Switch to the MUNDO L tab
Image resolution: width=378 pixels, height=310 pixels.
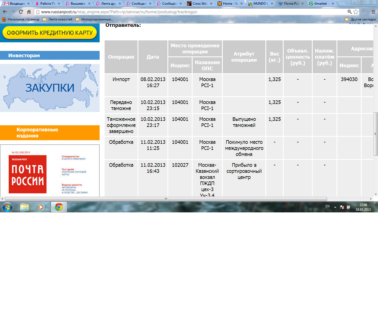point(260,4)
